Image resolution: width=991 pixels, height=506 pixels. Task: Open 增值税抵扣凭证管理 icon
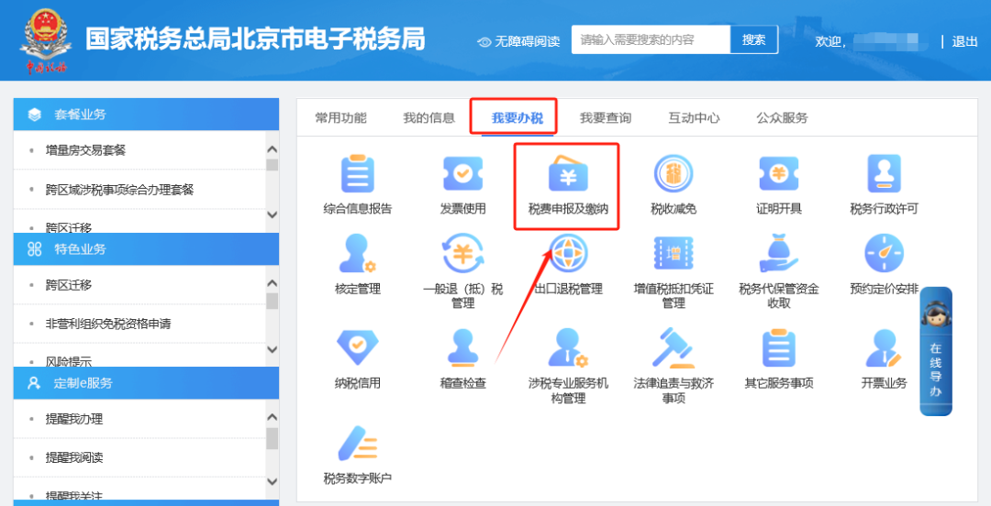point(674,253)
